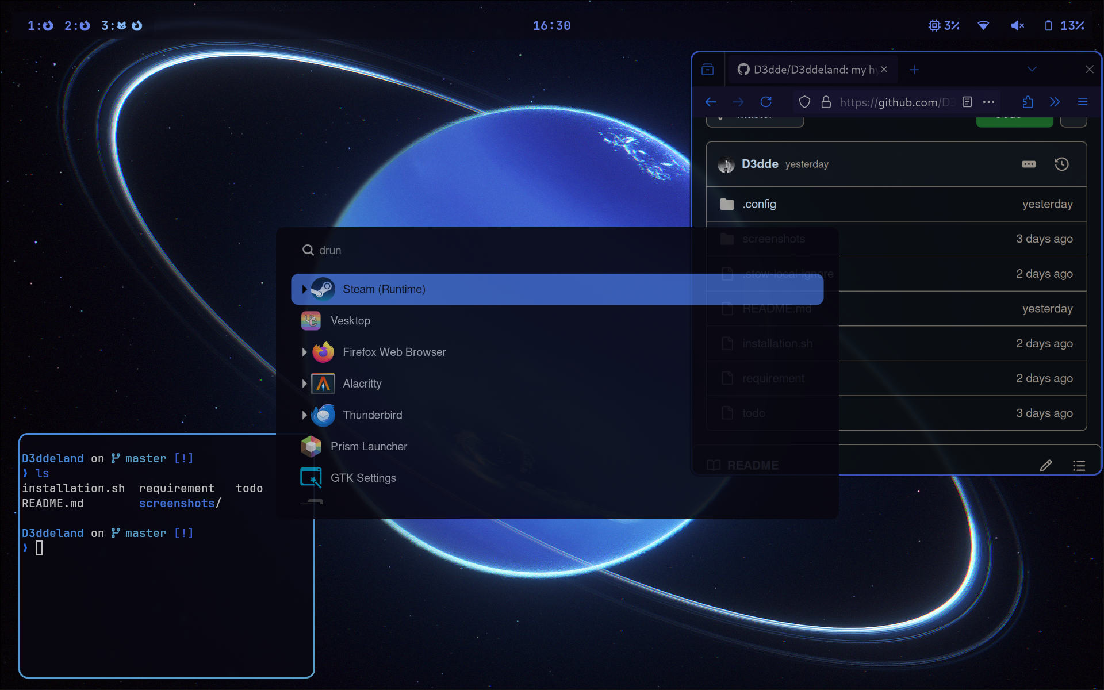The image size is (1104, 690).
Task: Open the Wi-Fi network indicator
Action: (x=983, y=25)
